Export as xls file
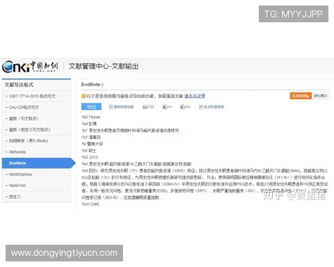334x267 pixels. pyautogui.click(x=167, y=107)
